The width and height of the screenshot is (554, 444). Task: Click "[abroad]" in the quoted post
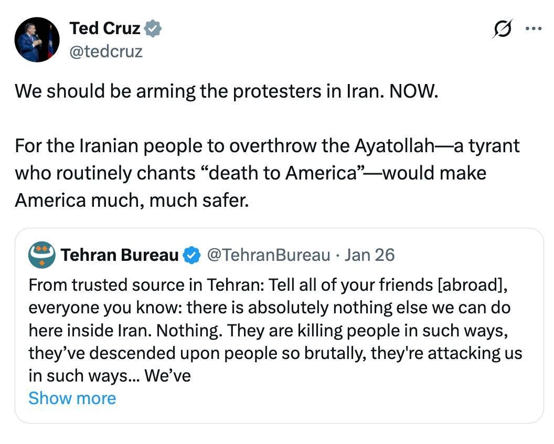(x=471, y=285)
